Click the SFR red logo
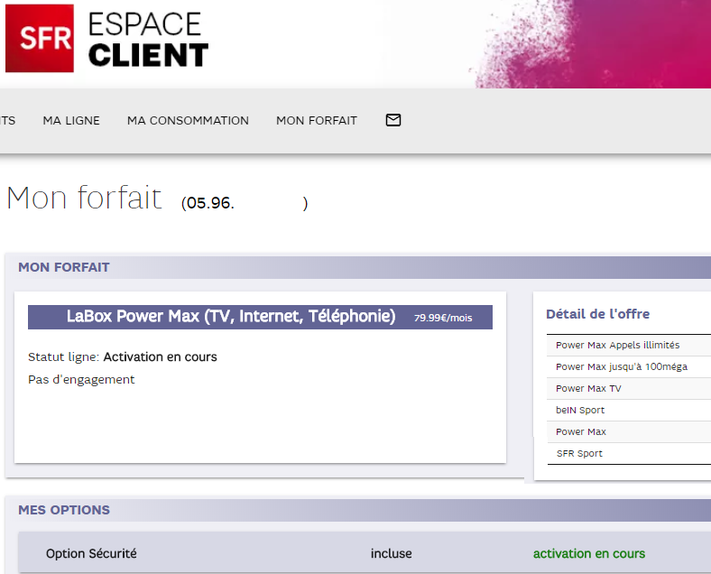The image size is (711, 574). tap(40, 38)
